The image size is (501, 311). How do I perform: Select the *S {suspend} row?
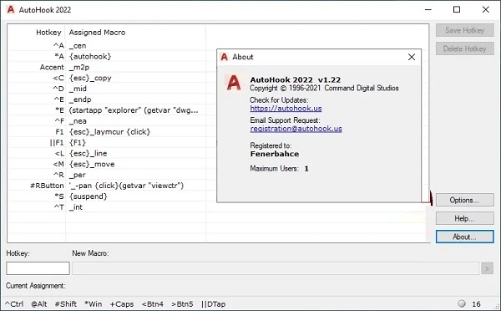point(107,196)
